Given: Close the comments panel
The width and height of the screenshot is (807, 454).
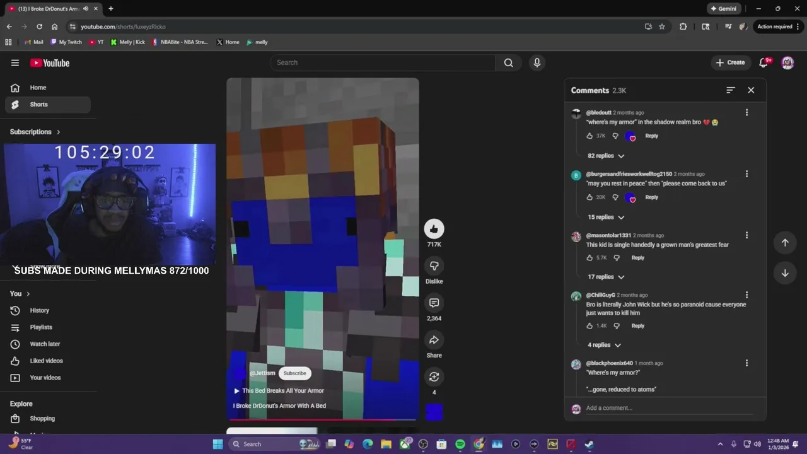Looking at the screenshot, I should pos(751,90).
